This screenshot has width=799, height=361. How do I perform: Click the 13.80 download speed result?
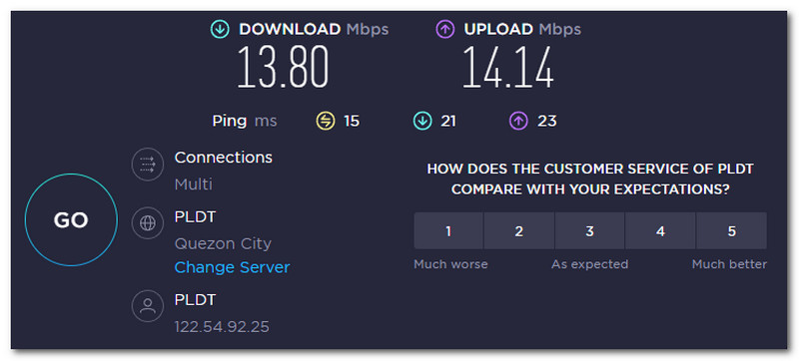coord(283,67)
